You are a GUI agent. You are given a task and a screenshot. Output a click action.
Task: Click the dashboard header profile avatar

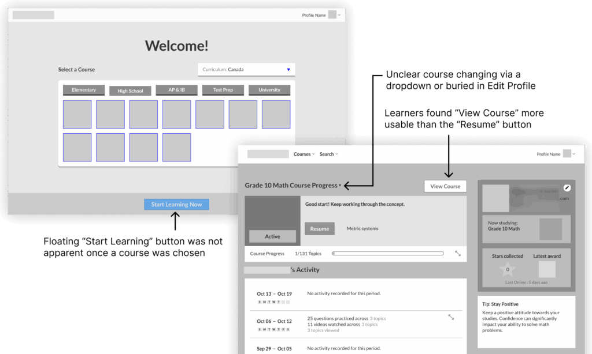coord(567,154)
